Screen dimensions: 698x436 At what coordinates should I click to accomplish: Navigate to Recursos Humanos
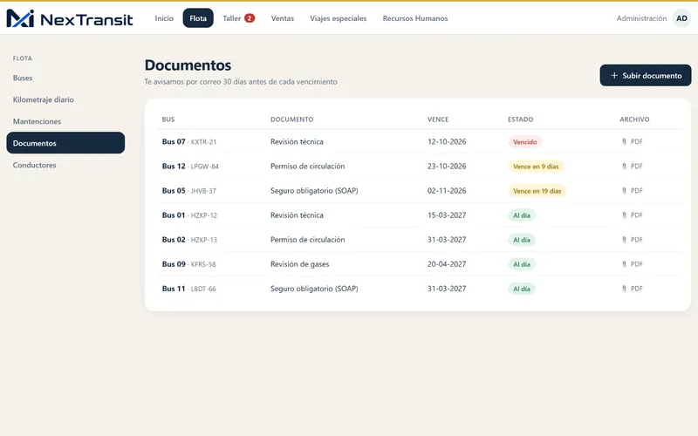tap(415, 18)
